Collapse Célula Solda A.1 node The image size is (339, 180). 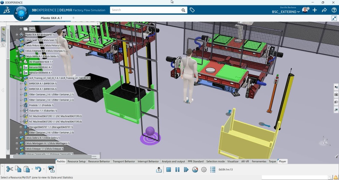(17, 56)
